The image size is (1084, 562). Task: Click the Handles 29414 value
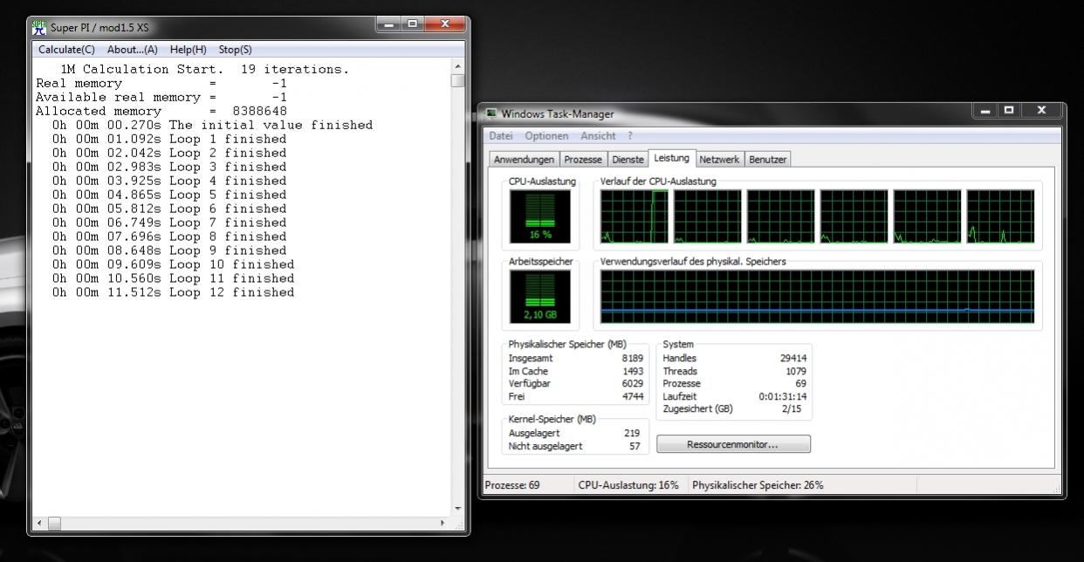(793, 359)
